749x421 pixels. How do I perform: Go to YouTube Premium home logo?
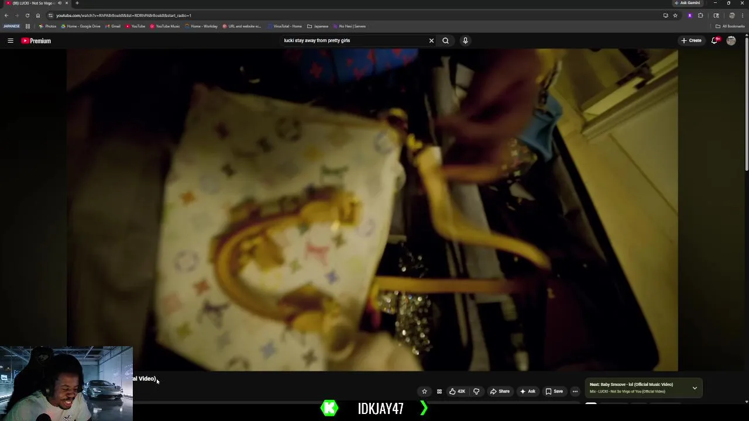click(36, 40)
